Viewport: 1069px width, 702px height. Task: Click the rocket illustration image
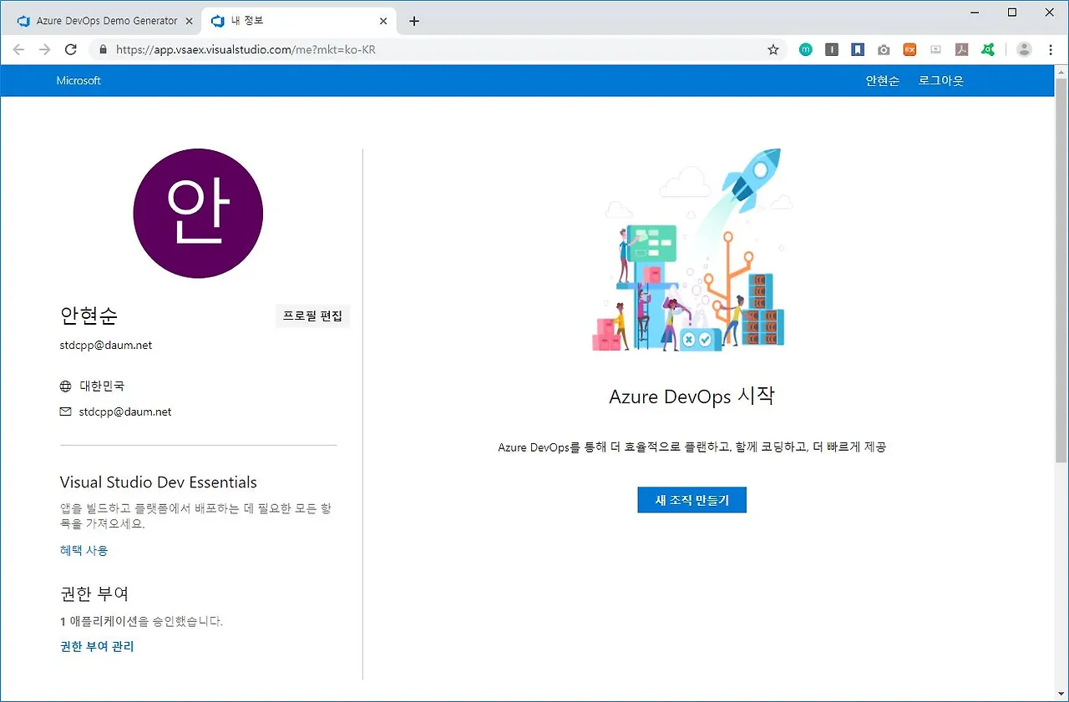click(x=692, y=250)
